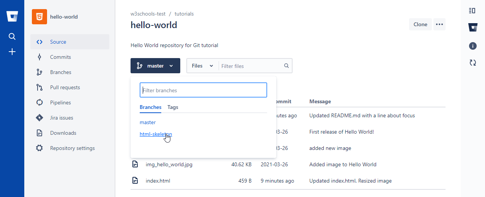485x197 pixels.
Task: Select the html-skeleton branch link
Action: tap(156, 134)
